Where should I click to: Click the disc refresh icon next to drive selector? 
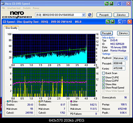(90, 15)
